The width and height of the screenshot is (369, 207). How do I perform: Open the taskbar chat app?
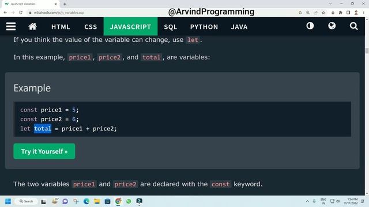coord(65,201)
